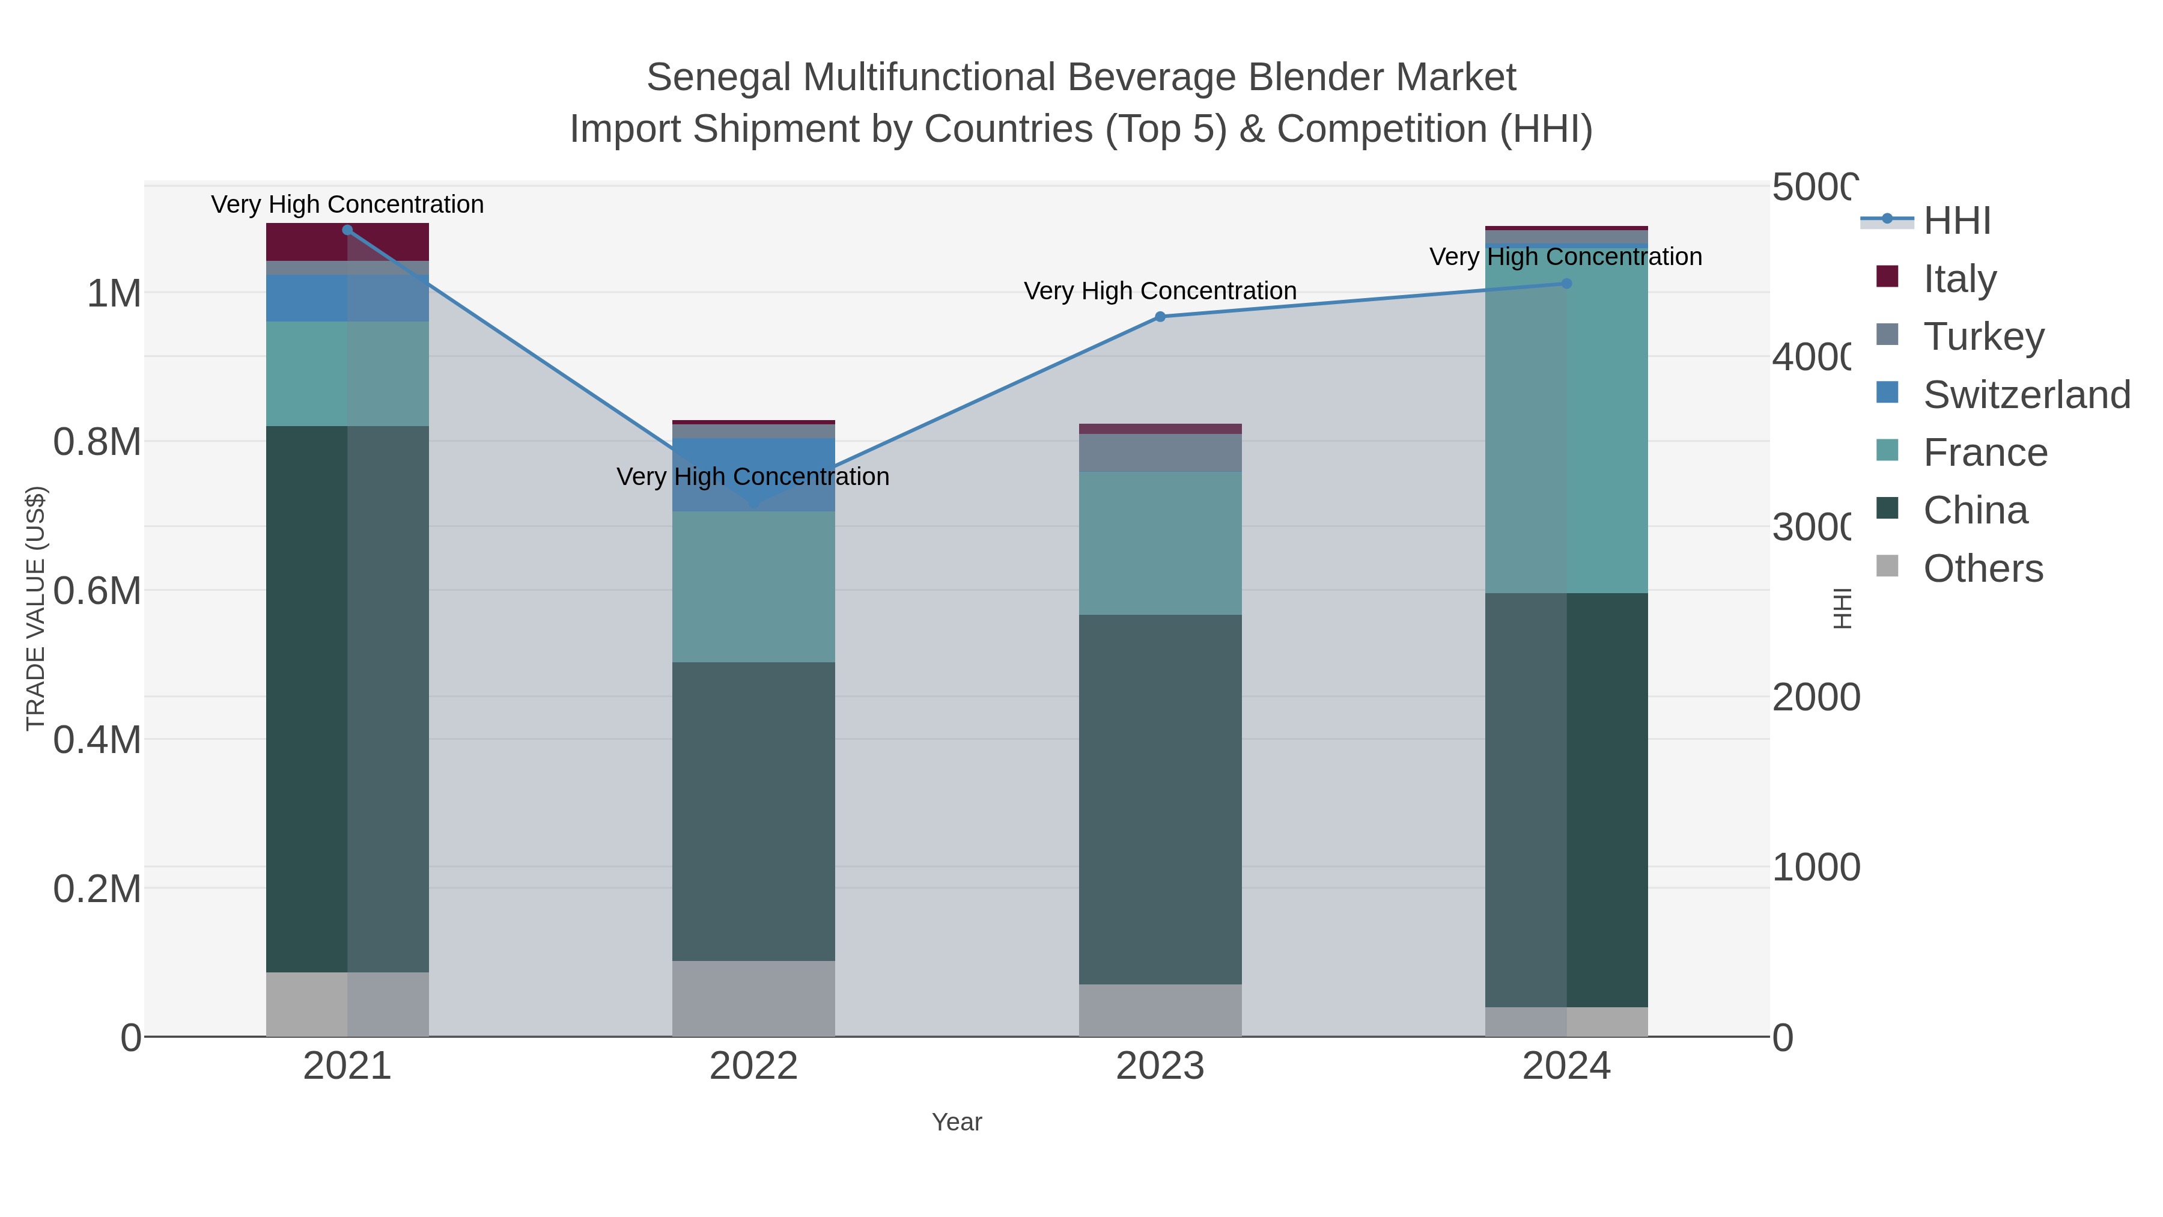This screenshot has width=2163, height=1217.
Task: Click the 2000 HHI axis tick label
Action: click(1816, 698)
